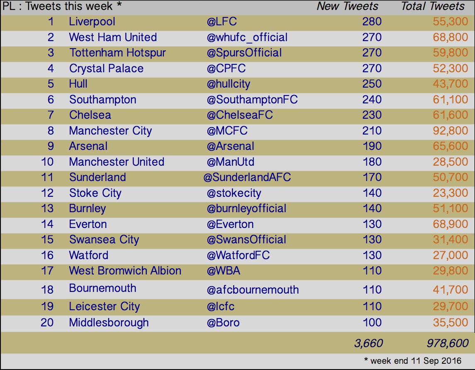This screenshot has width=475, height=370.
Task: Select the @burnleyofficial handle
Action: click(x=246, y=208)
